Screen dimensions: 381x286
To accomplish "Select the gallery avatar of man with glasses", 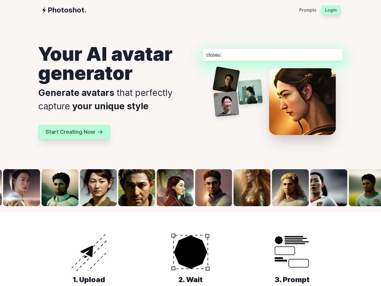I will click(214, 188).
